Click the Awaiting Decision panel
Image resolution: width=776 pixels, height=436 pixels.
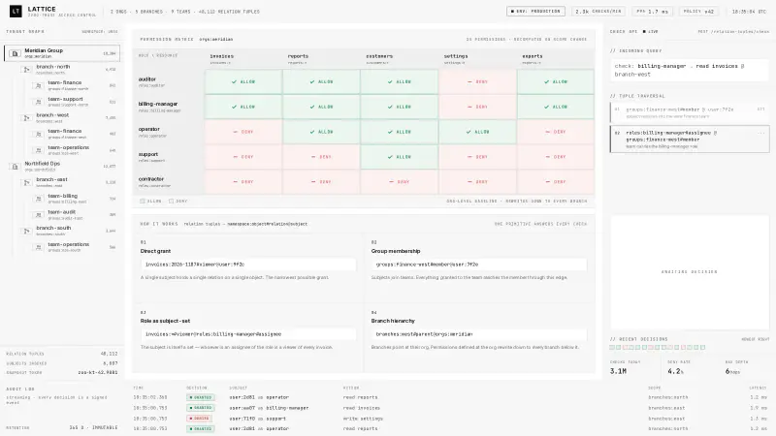coord(690,272)
